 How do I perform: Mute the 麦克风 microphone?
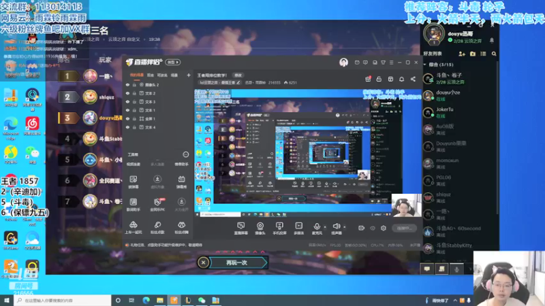pos(317,228)
